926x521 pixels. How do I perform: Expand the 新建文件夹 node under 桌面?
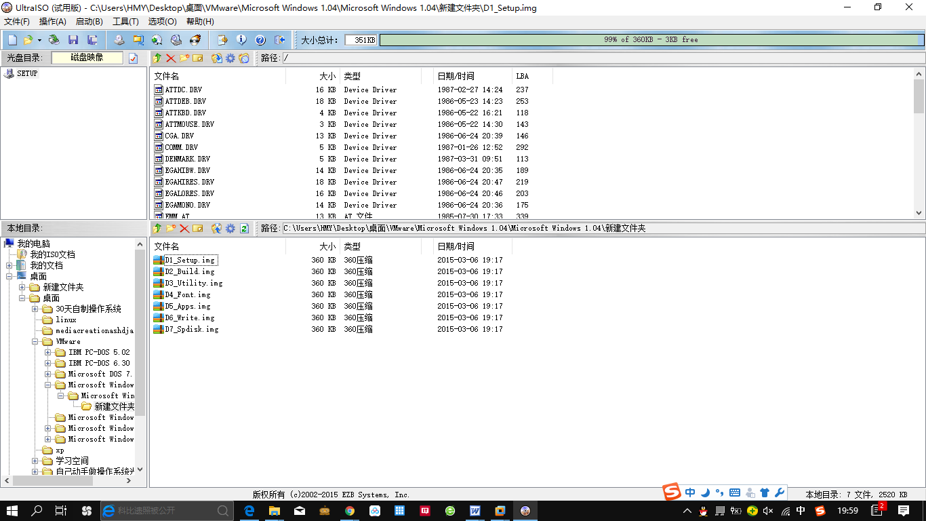[x=22, y=287]
